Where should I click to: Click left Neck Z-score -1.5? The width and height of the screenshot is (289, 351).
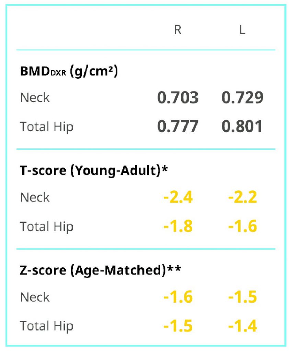[243, 297]
